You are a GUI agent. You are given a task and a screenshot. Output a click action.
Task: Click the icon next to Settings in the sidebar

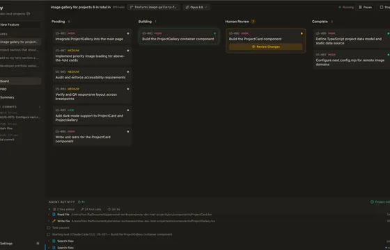click(38, 244)
